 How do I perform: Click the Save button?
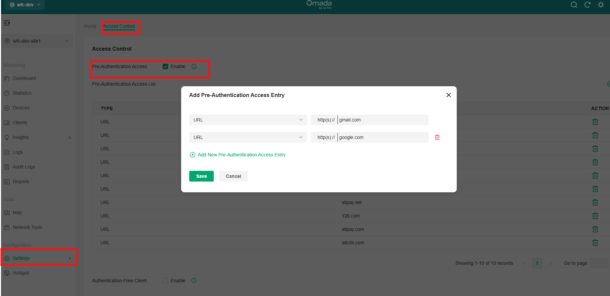[x=201, y=176]
